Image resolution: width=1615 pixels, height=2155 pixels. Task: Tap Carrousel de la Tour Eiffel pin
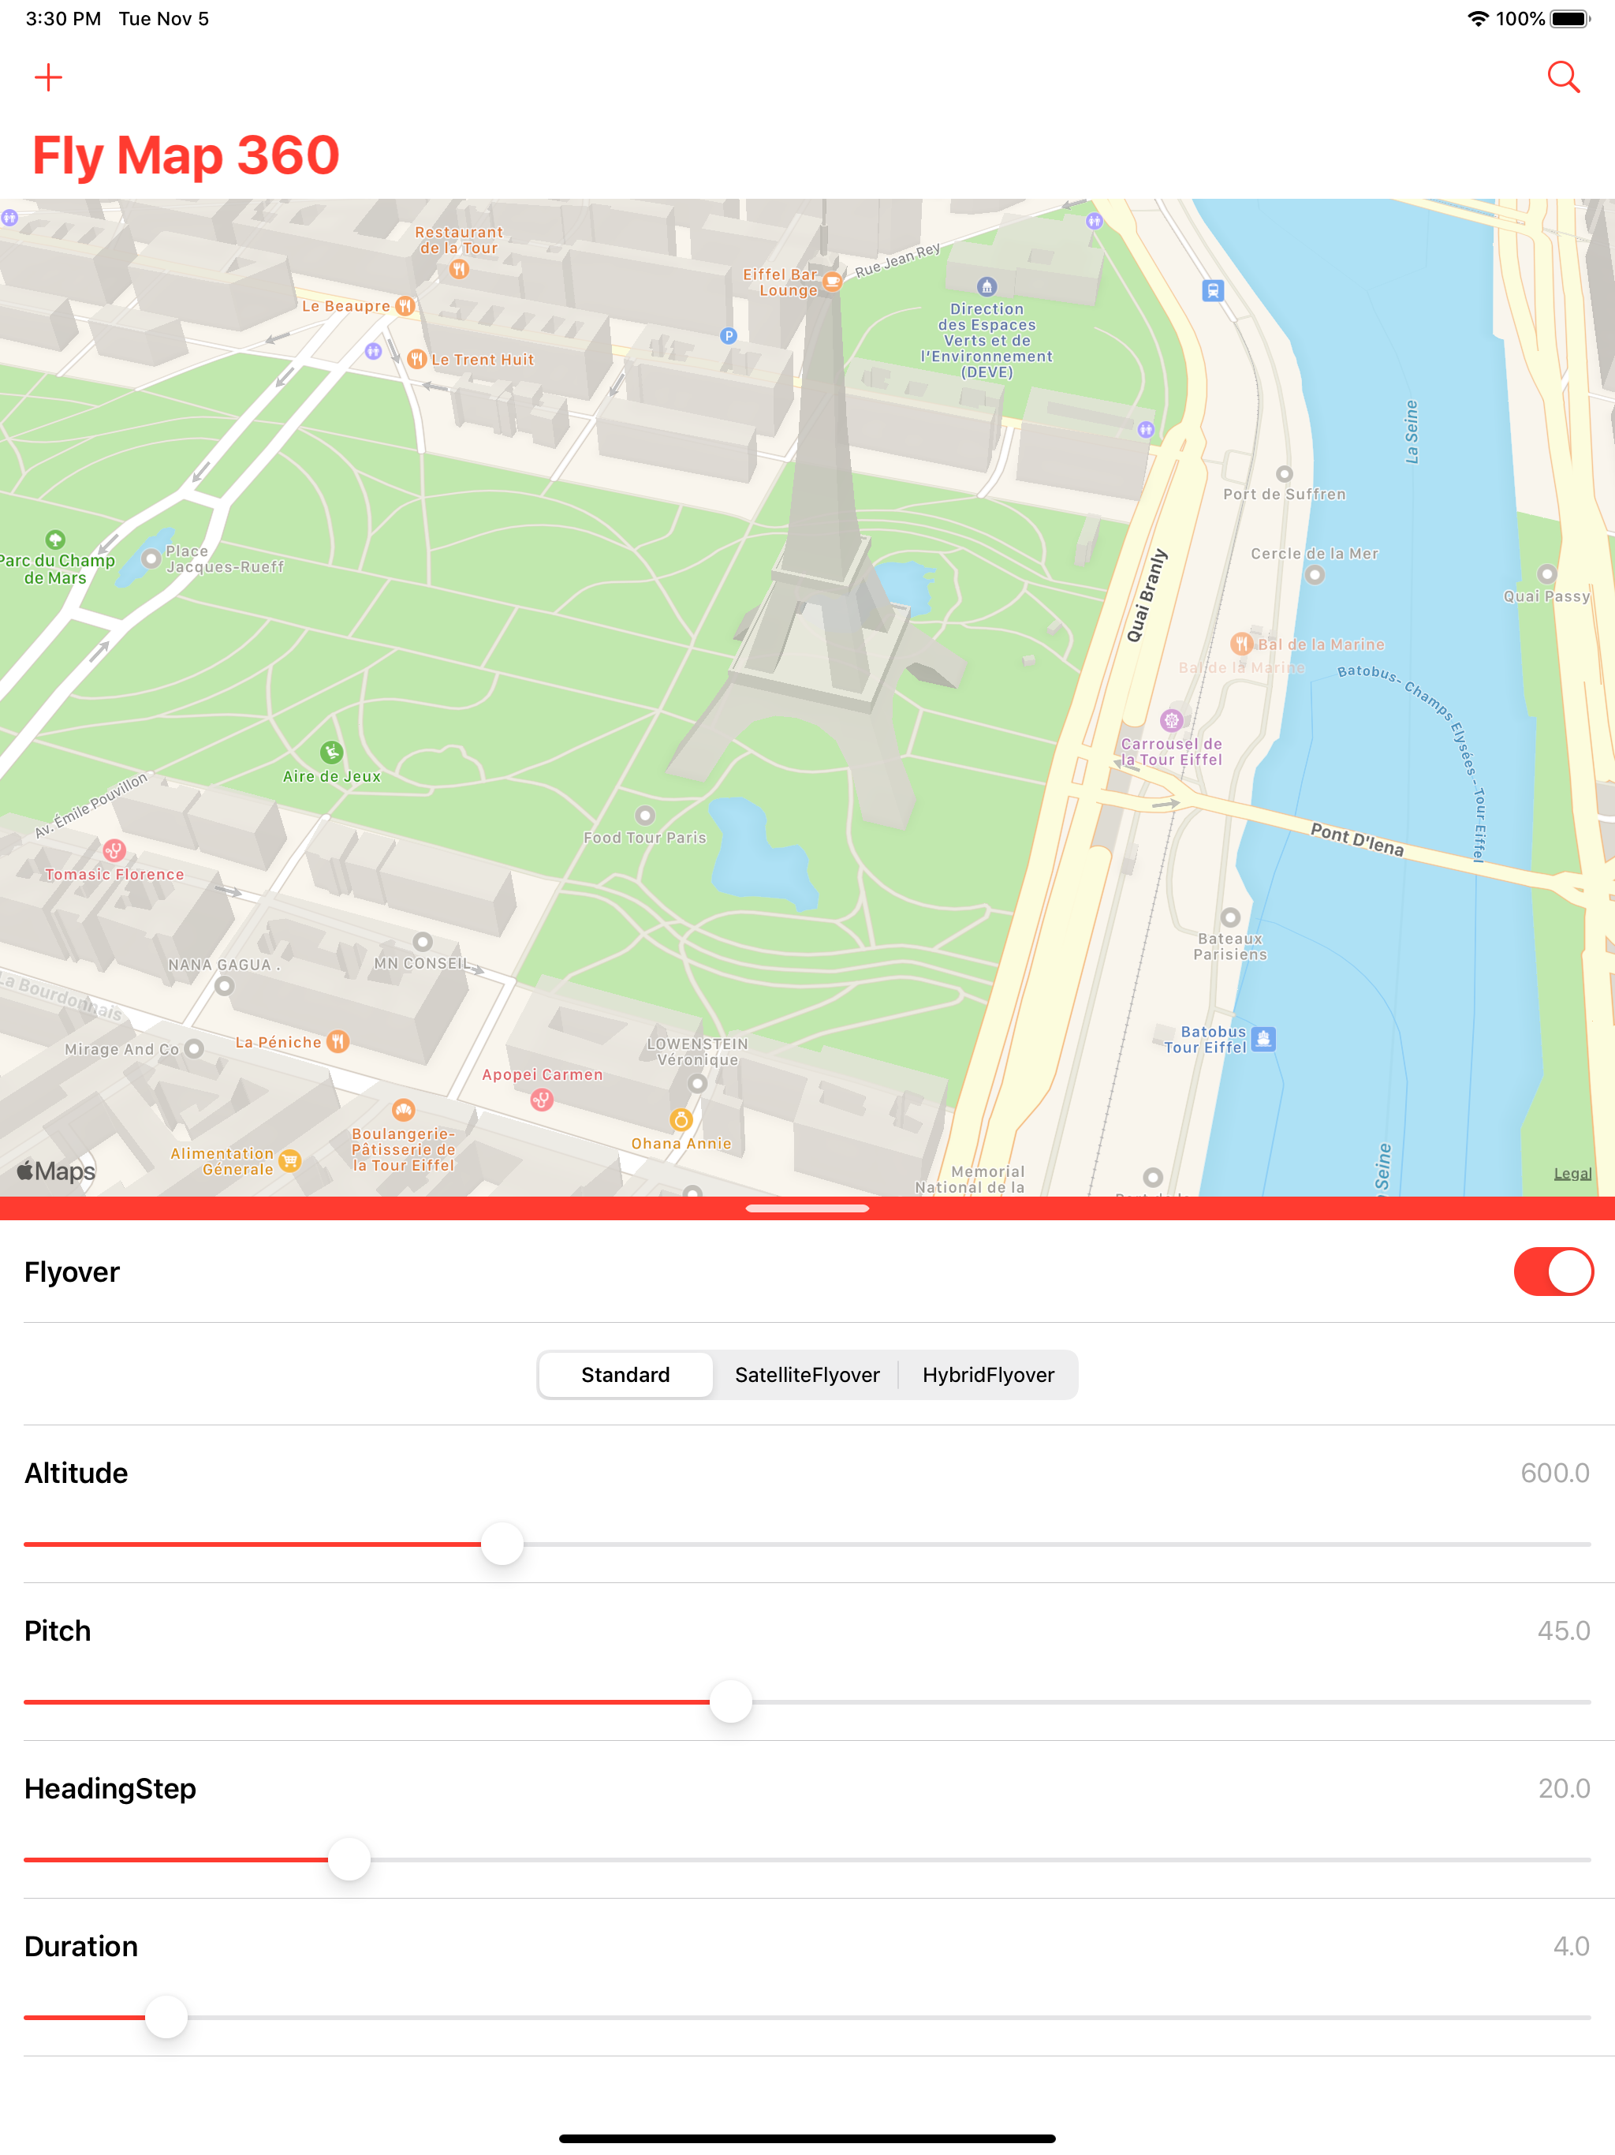1172,721
